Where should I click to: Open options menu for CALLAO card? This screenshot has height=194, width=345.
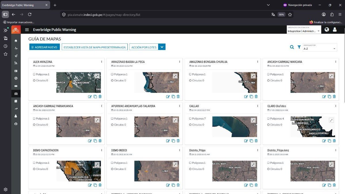coord(258,106)
